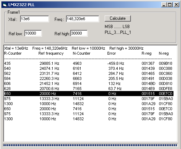
Task: Focus the Xtal input field
Action: pyautogui.click(x=34, y=19)
